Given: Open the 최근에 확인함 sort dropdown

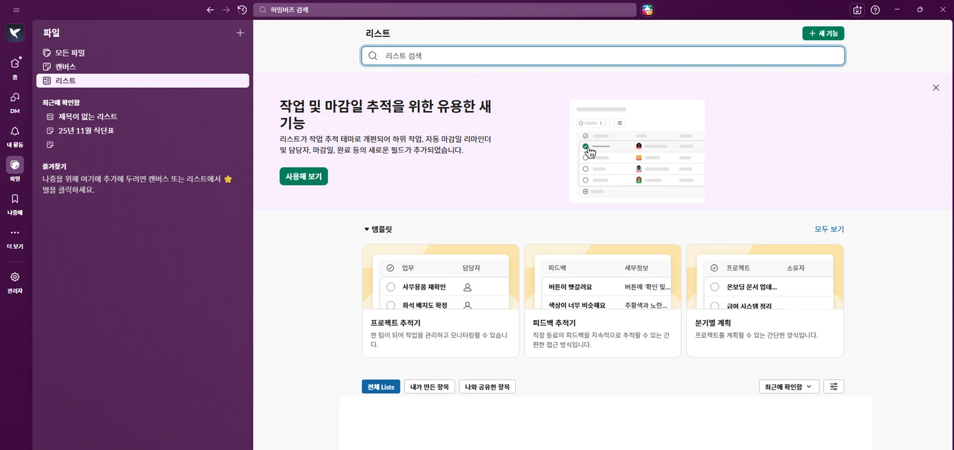Looking at the screenshot, I should 788,387.
